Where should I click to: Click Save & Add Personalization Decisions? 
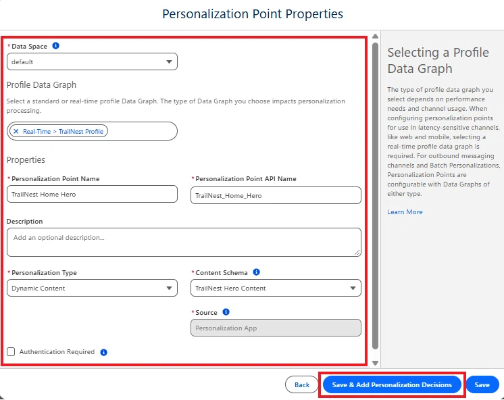point(392,384)
